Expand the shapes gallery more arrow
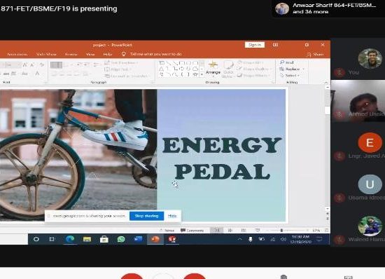This screenshot has width=385, height=279. click(202, 74)
